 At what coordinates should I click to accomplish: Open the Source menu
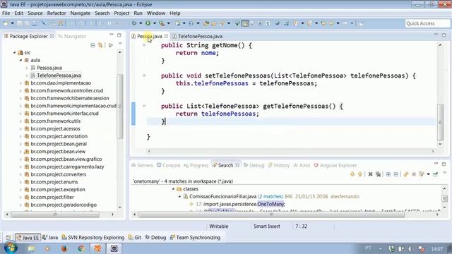tap(35, 13)
